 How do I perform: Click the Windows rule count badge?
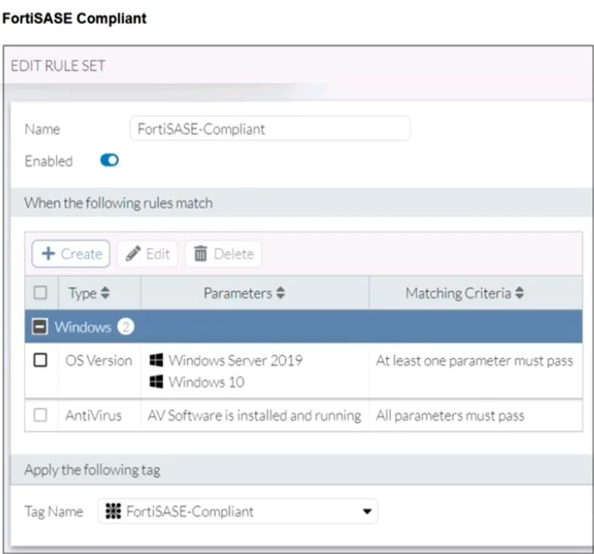click(x=126, y=327)
